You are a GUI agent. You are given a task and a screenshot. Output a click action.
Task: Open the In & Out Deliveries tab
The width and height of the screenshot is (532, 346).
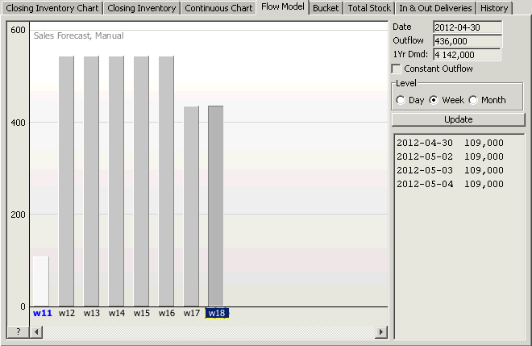(435, 8)
